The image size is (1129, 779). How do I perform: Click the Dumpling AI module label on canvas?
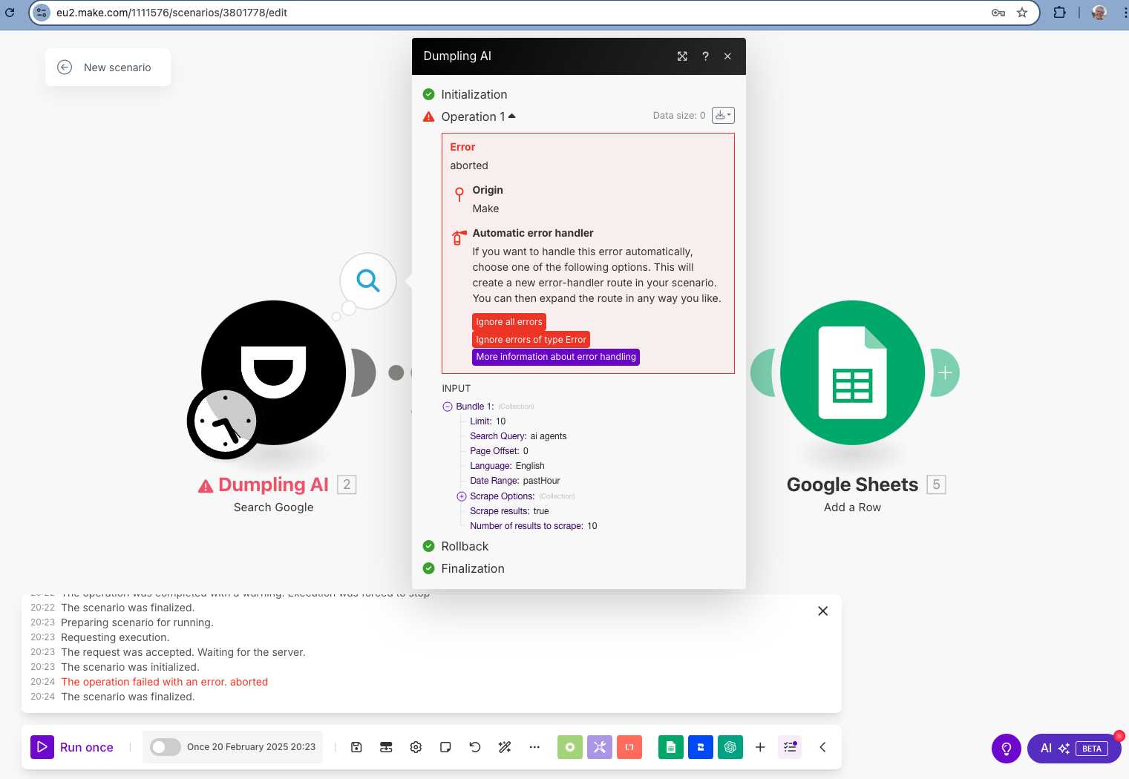pyautogui.click(x=273, y=484)
